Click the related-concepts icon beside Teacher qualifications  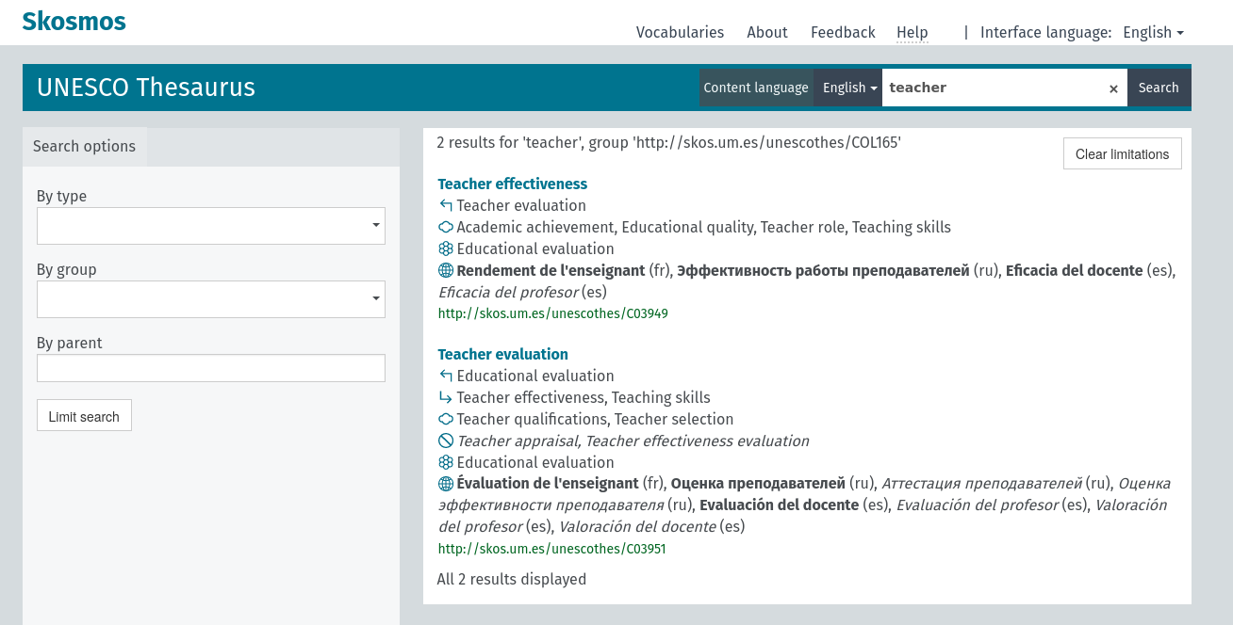pos(446,419)
